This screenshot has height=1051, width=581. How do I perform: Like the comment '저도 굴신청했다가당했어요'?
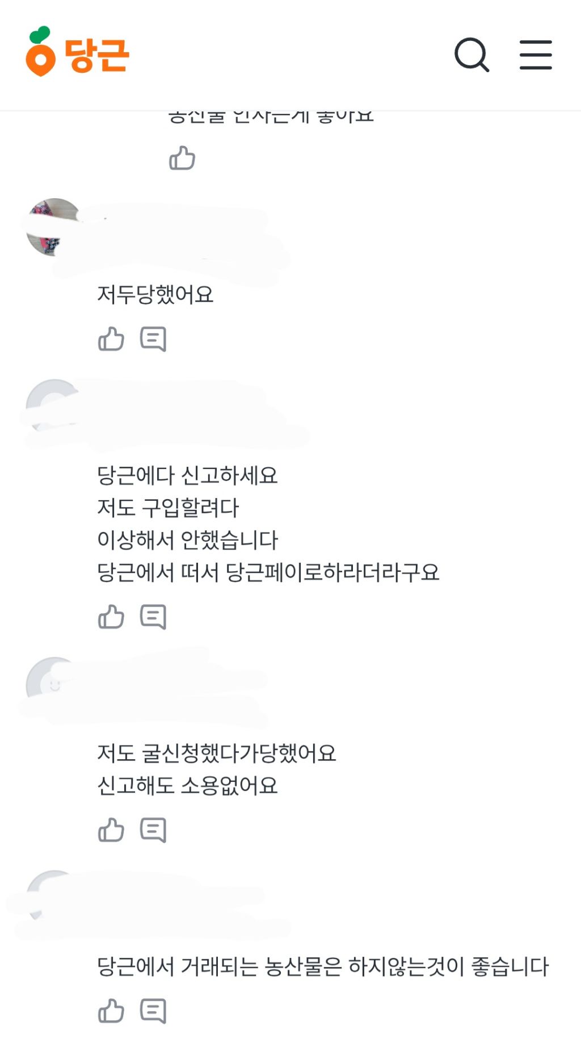[111, 830]
